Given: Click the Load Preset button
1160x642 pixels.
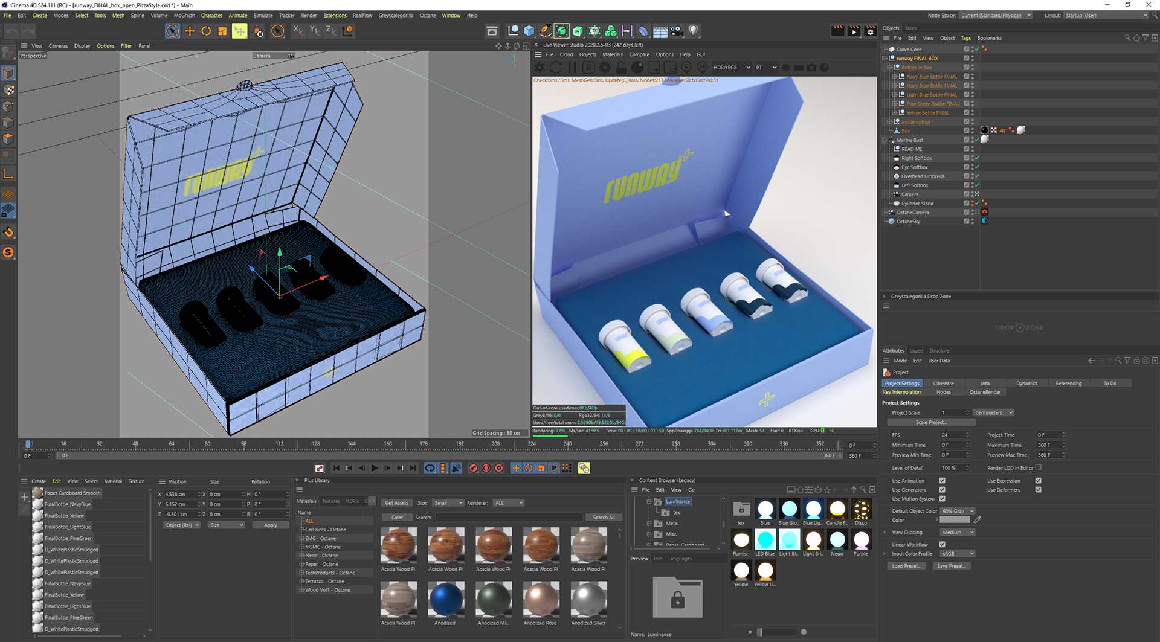Looking at the screenshot, I should pos(906,566).
